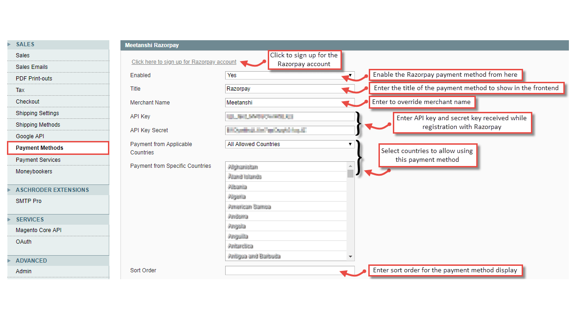Collapse the Meetanshi Razorpay section header
This screenshot has width=574, height=319.
point(344,45)
